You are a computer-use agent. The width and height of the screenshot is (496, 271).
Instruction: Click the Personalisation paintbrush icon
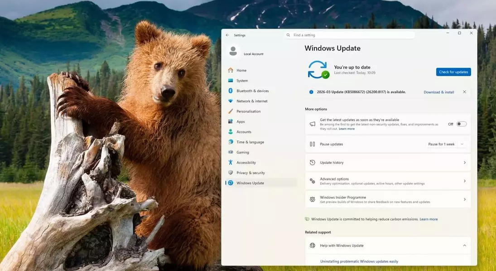231,112
